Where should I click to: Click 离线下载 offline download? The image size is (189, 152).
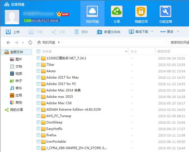pos(138,32)
